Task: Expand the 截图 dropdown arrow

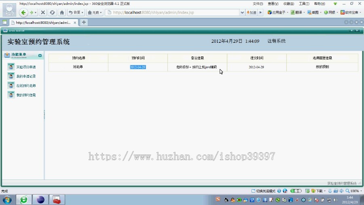Action: coord(321,13)
